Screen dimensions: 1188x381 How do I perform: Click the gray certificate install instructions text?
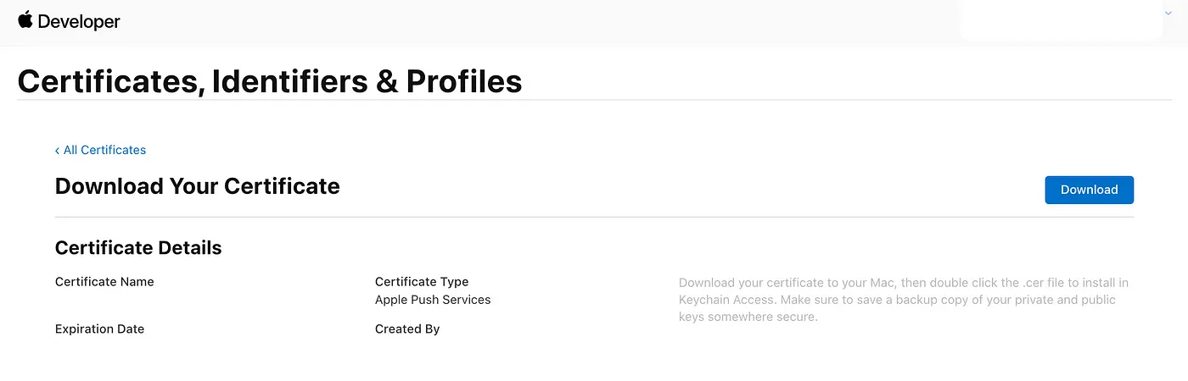coord(904,300)
